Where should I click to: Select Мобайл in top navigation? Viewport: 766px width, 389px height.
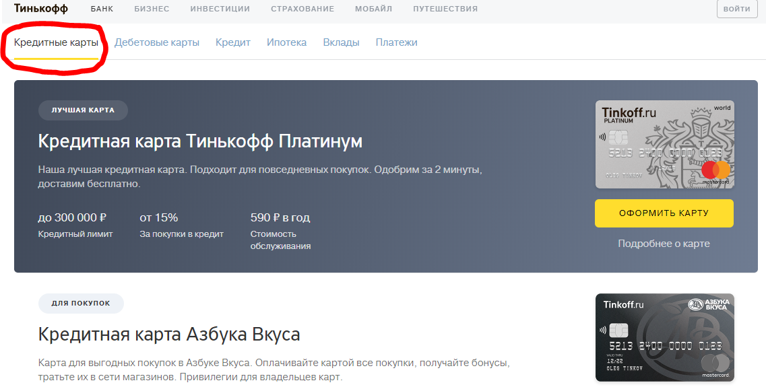point(373,9)
